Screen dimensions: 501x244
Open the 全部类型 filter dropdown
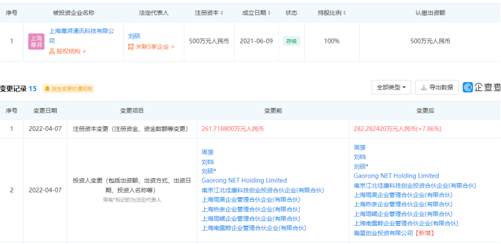[x=392, y=88]
